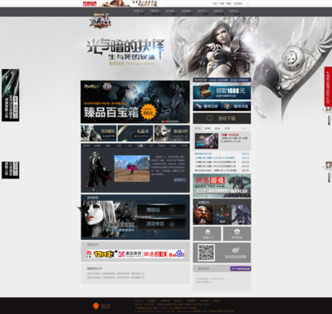The image size is (332, 314).
Task: Open the 争当VIP promo banner
Action: coord(172,133)
